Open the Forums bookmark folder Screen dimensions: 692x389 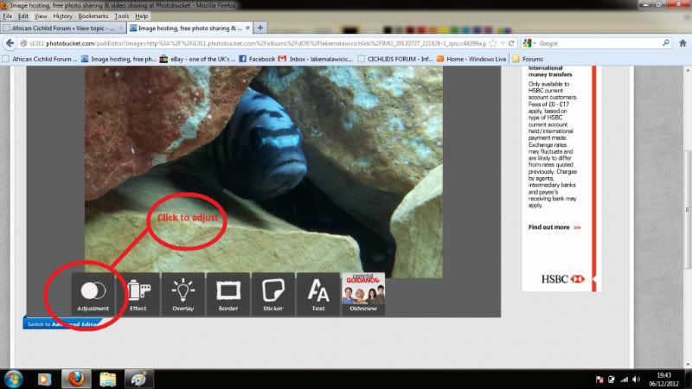click(528, 59)
